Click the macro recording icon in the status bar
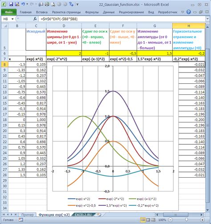This screenshot has width=211, height=224. pos(21,220)
